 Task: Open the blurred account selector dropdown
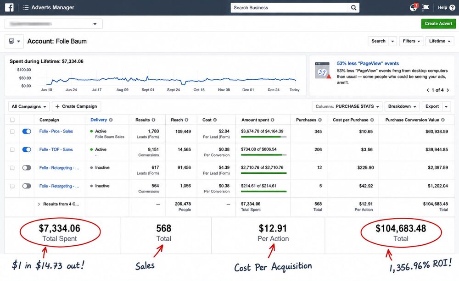coord(54,24)
